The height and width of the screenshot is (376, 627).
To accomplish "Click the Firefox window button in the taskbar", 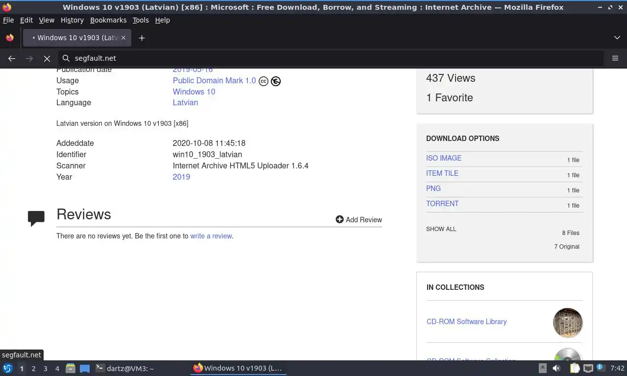I will tap(238, 368).
